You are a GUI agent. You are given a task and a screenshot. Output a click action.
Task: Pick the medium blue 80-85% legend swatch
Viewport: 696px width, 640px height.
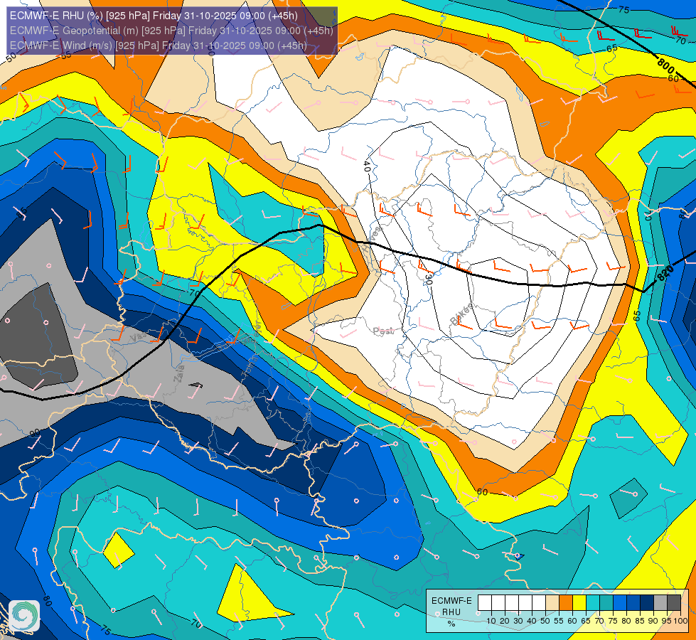tap(633, 603)
